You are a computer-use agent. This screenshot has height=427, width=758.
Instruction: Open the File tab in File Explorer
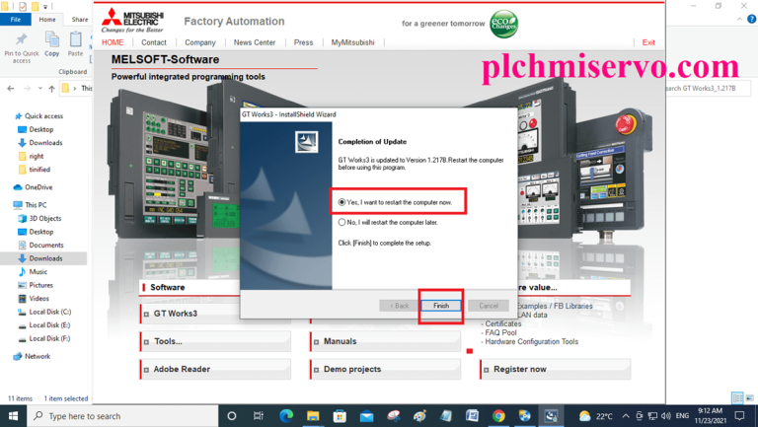coord(16,20)
